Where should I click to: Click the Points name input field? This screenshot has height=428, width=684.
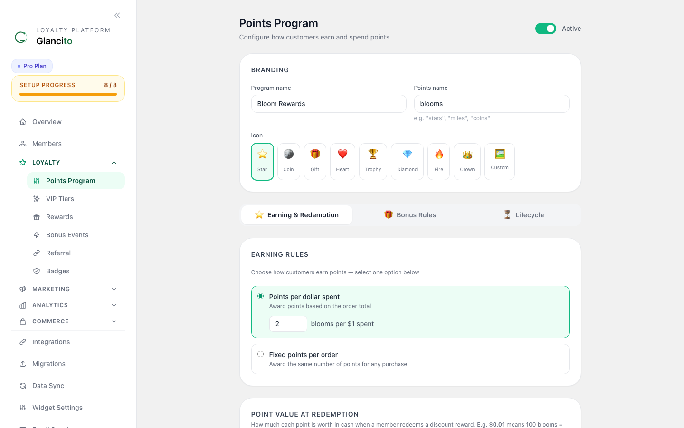[492, 104]
